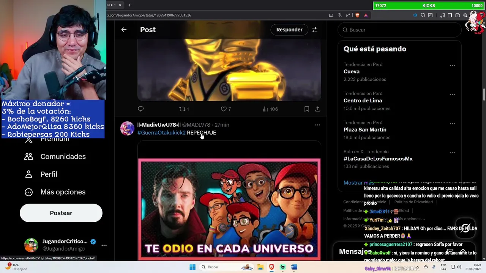
Task: Open File Explorer from the taskbar
Action: click(x=260, y=267)
